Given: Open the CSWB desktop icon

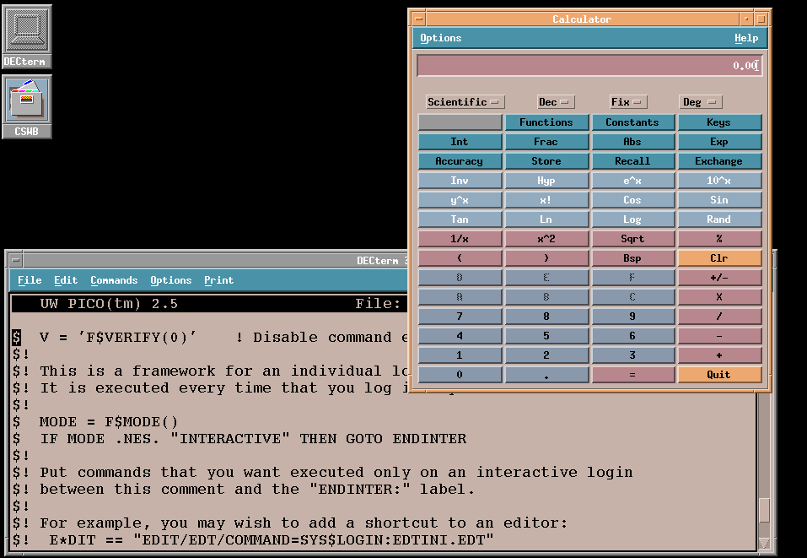Looking at the screenshot, I should (x=27, y=106).
